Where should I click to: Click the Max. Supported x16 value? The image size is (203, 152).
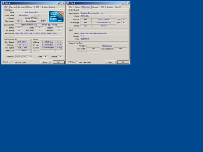[x=121, y=49]
